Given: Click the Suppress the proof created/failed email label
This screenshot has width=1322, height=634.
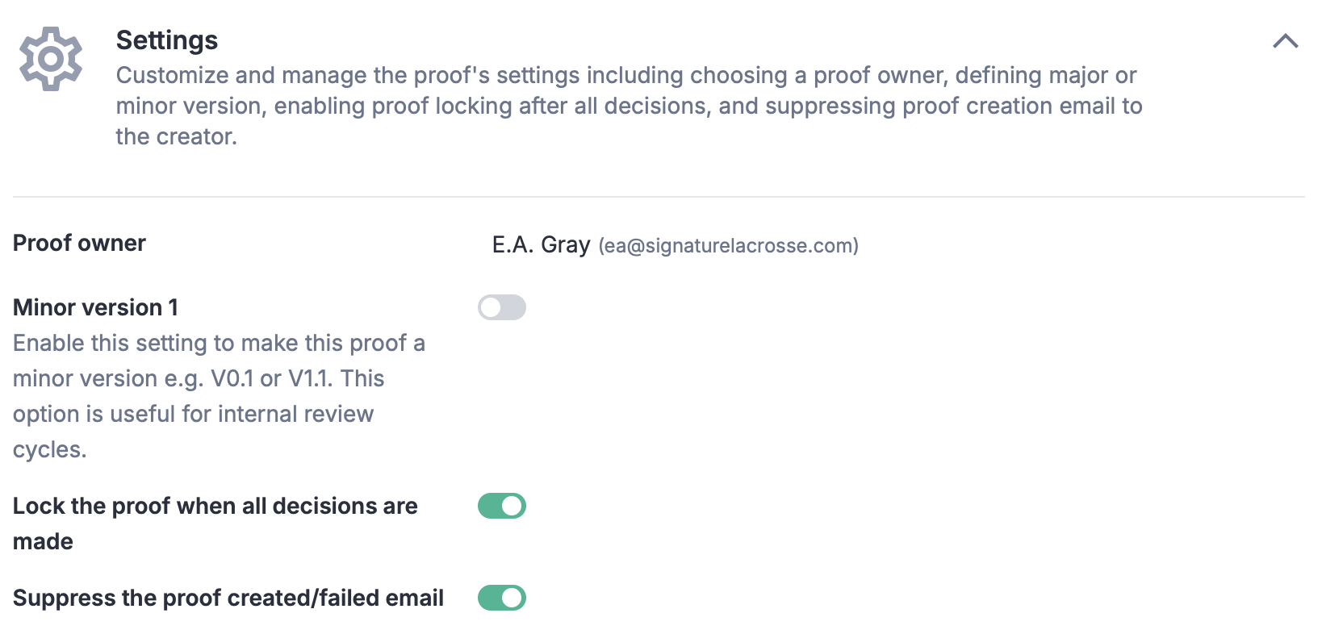Looking at the screenshot, I should 228,598.
